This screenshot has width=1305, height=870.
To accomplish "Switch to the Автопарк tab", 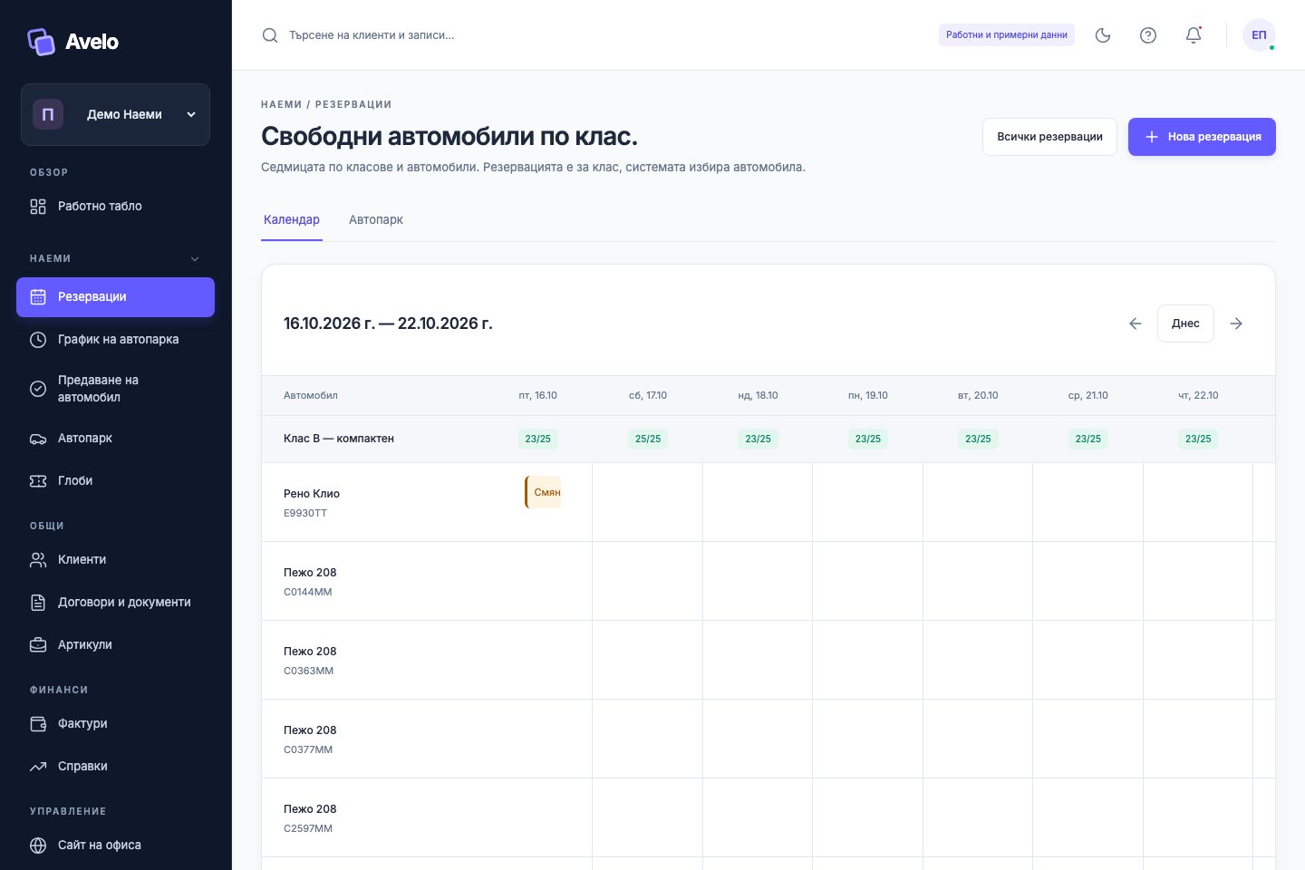I will coord(376,220).
